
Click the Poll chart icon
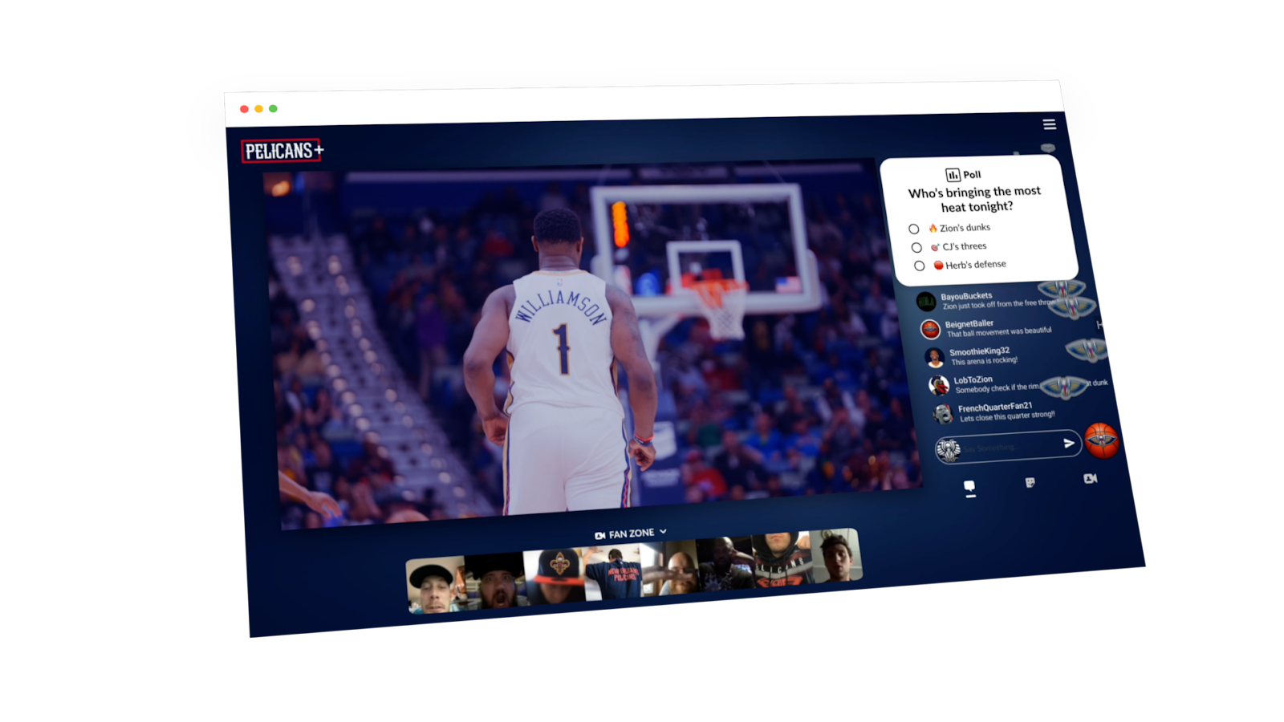pyautogui.click(x=953, y=175)
